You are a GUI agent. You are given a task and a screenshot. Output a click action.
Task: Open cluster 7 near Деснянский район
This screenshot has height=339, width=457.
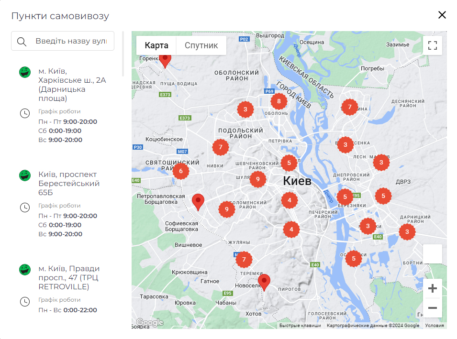coord(349,107)
